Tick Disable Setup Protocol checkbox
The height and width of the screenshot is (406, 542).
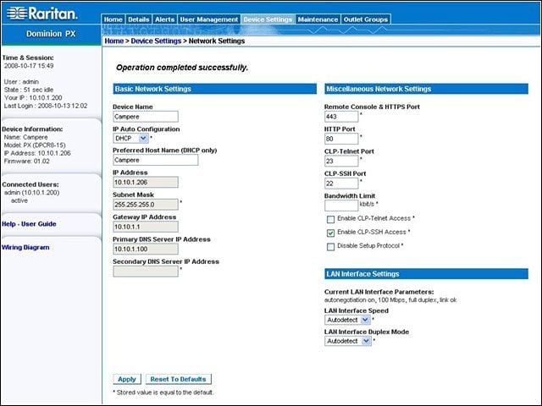(x=330, y=246)
